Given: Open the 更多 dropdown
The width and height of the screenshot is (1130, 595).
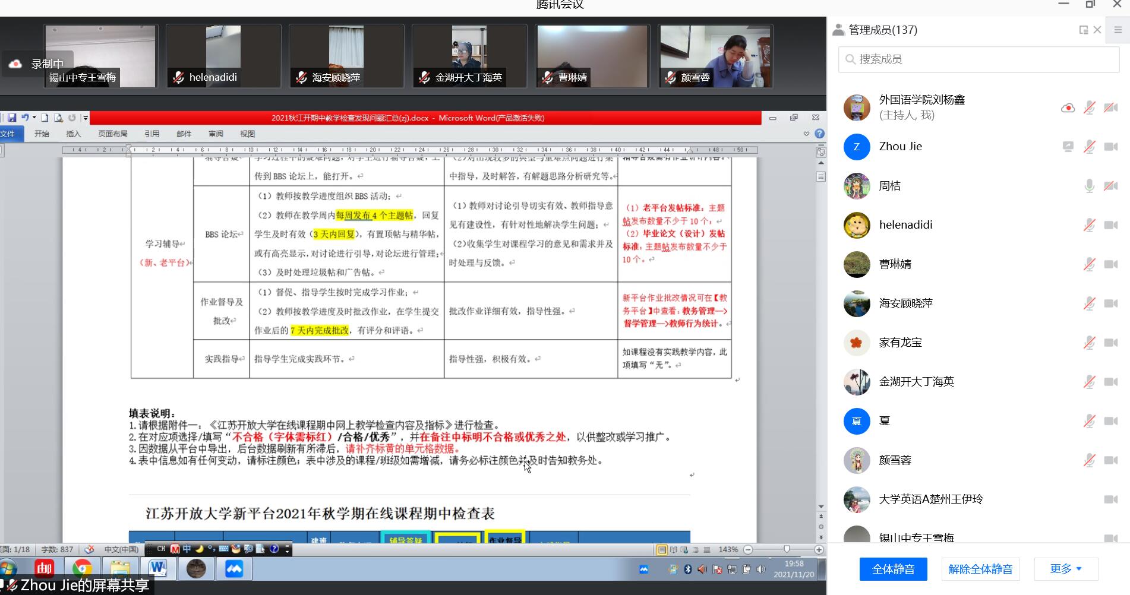Looking at the screenshot, I should click(x=1066, y=569).
